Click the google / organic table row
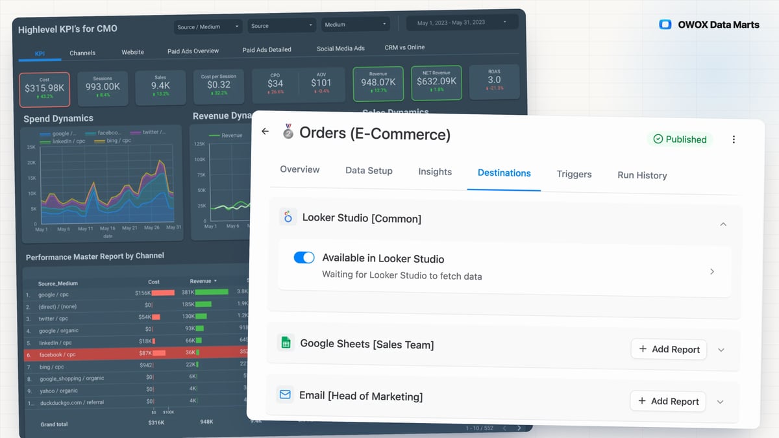The height and width of the screenshot is (438, 779). pos(136,330)
